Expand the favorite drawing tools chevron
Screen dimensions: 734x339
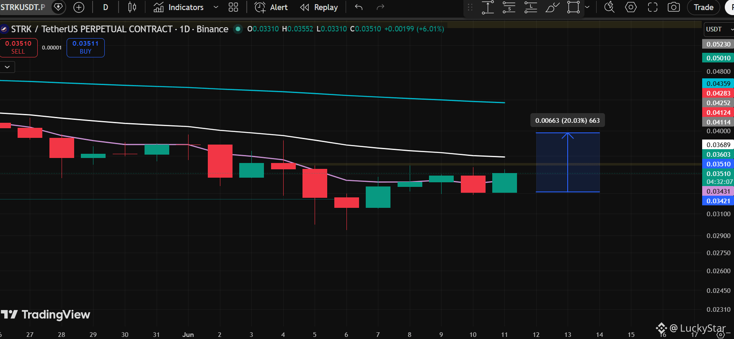tap(587, 7)
